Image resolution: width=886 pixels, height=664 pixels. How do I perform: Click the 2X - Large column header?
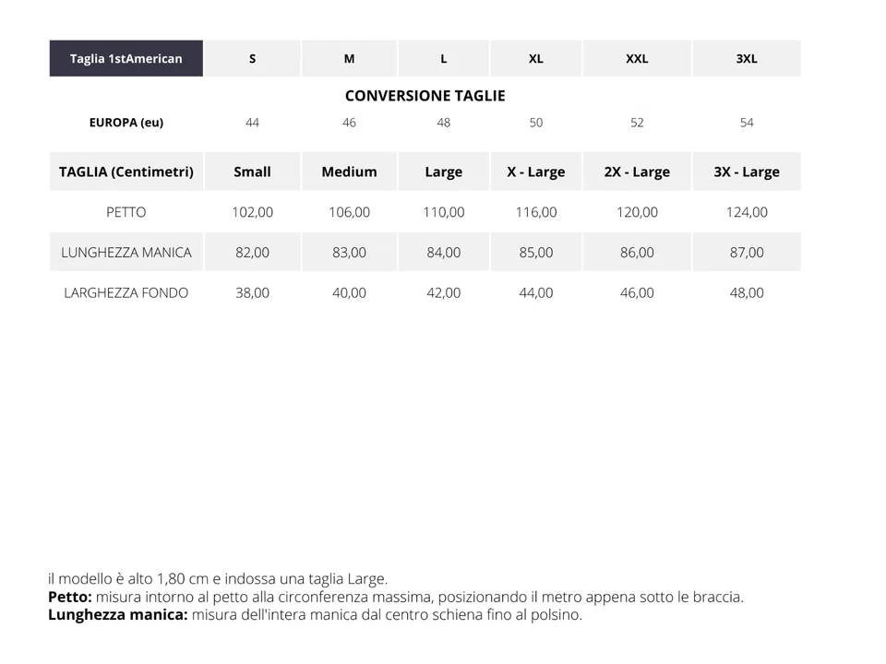coord(637,172)
